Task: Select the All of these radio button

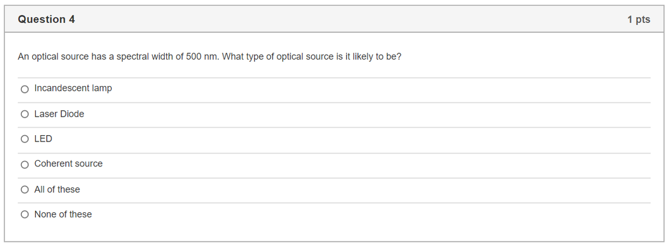Action: tap(25, 189)
